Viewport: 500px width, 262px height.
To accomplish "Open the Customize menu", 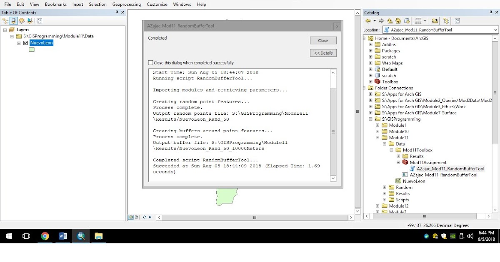I will pyautogui.click(x=157, y=5).
